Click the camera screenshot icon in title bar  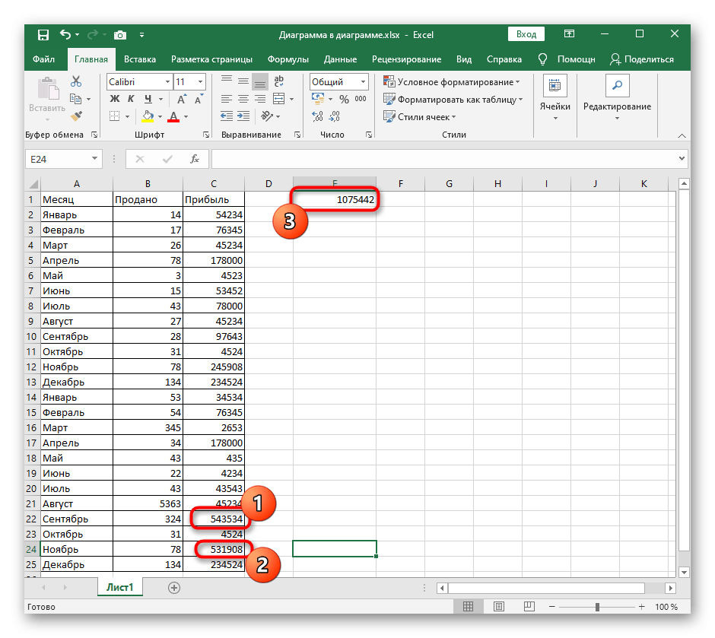120,35
